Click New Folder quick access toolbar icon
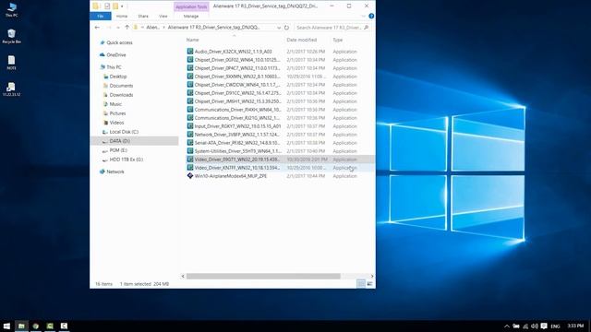Screen dimensions: 591x332 [x=115, y=6]
